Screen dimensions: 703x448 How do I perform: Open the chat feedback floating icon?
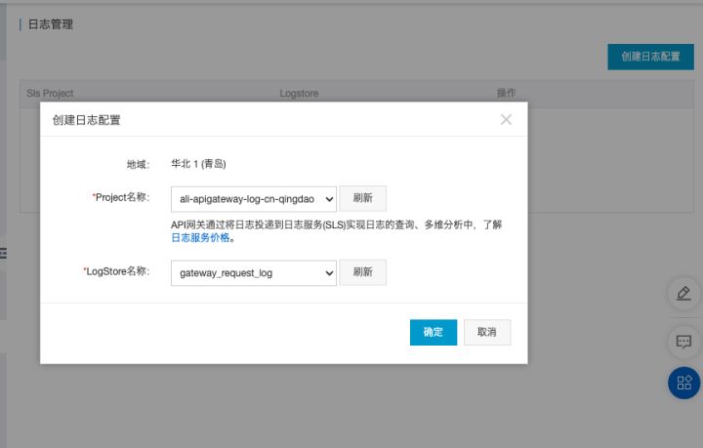click(683, 342)
